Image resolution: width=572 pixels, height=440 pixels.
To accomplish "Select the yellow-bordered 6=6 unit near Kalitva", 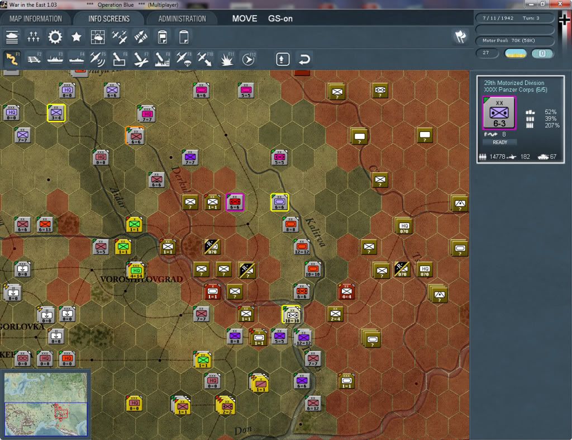I will [x=279, y=202].
